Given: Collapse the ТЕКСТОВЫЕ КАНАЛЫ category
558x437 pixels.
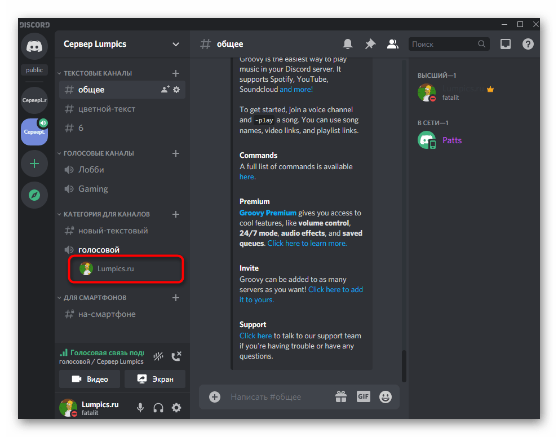Looking at the screenshot, I should point(97,73).
